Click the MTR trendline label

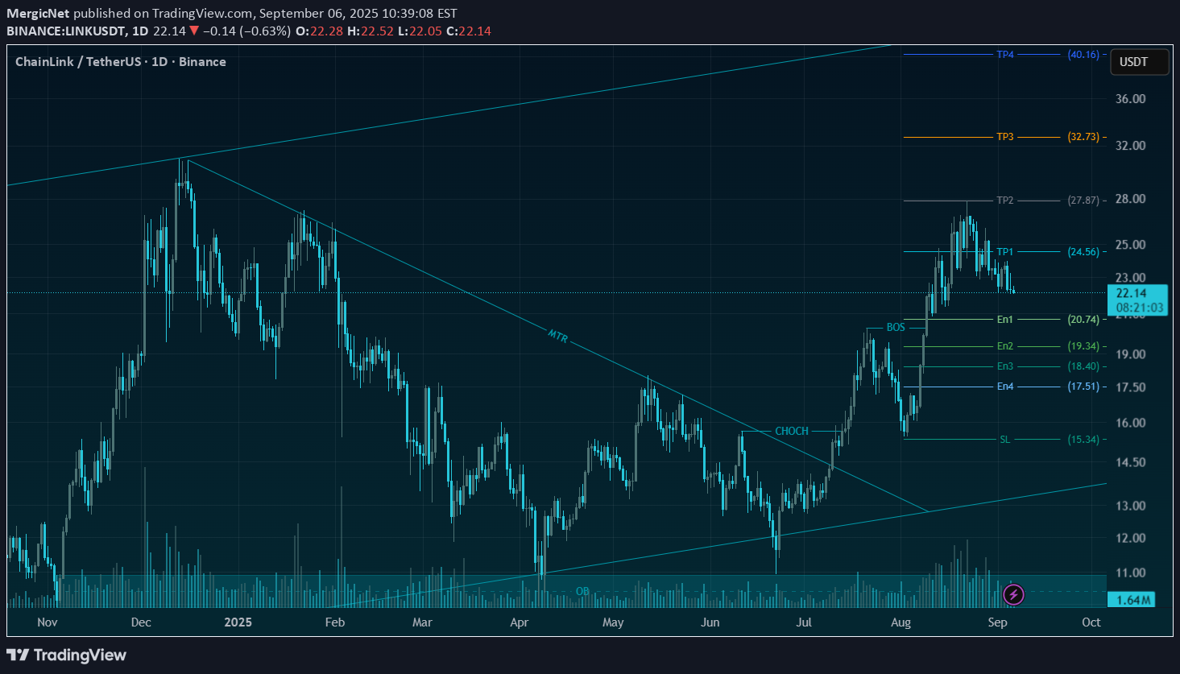click(558, 336)
